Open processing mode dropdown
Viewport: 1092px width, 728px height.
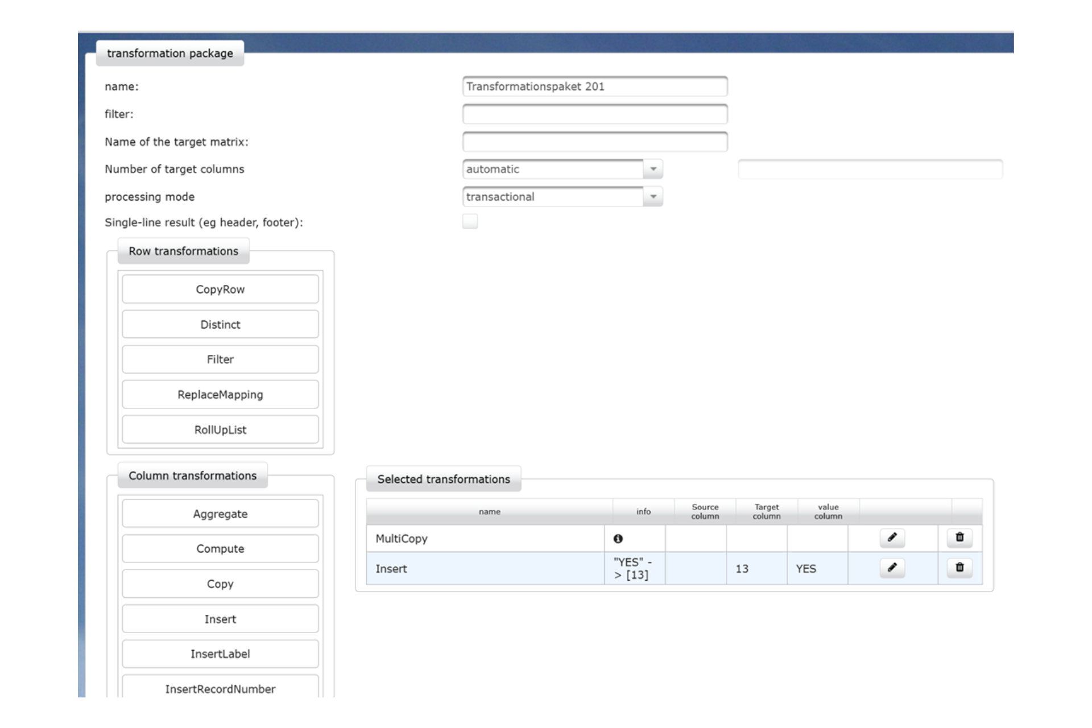click(x=653, y=197)
